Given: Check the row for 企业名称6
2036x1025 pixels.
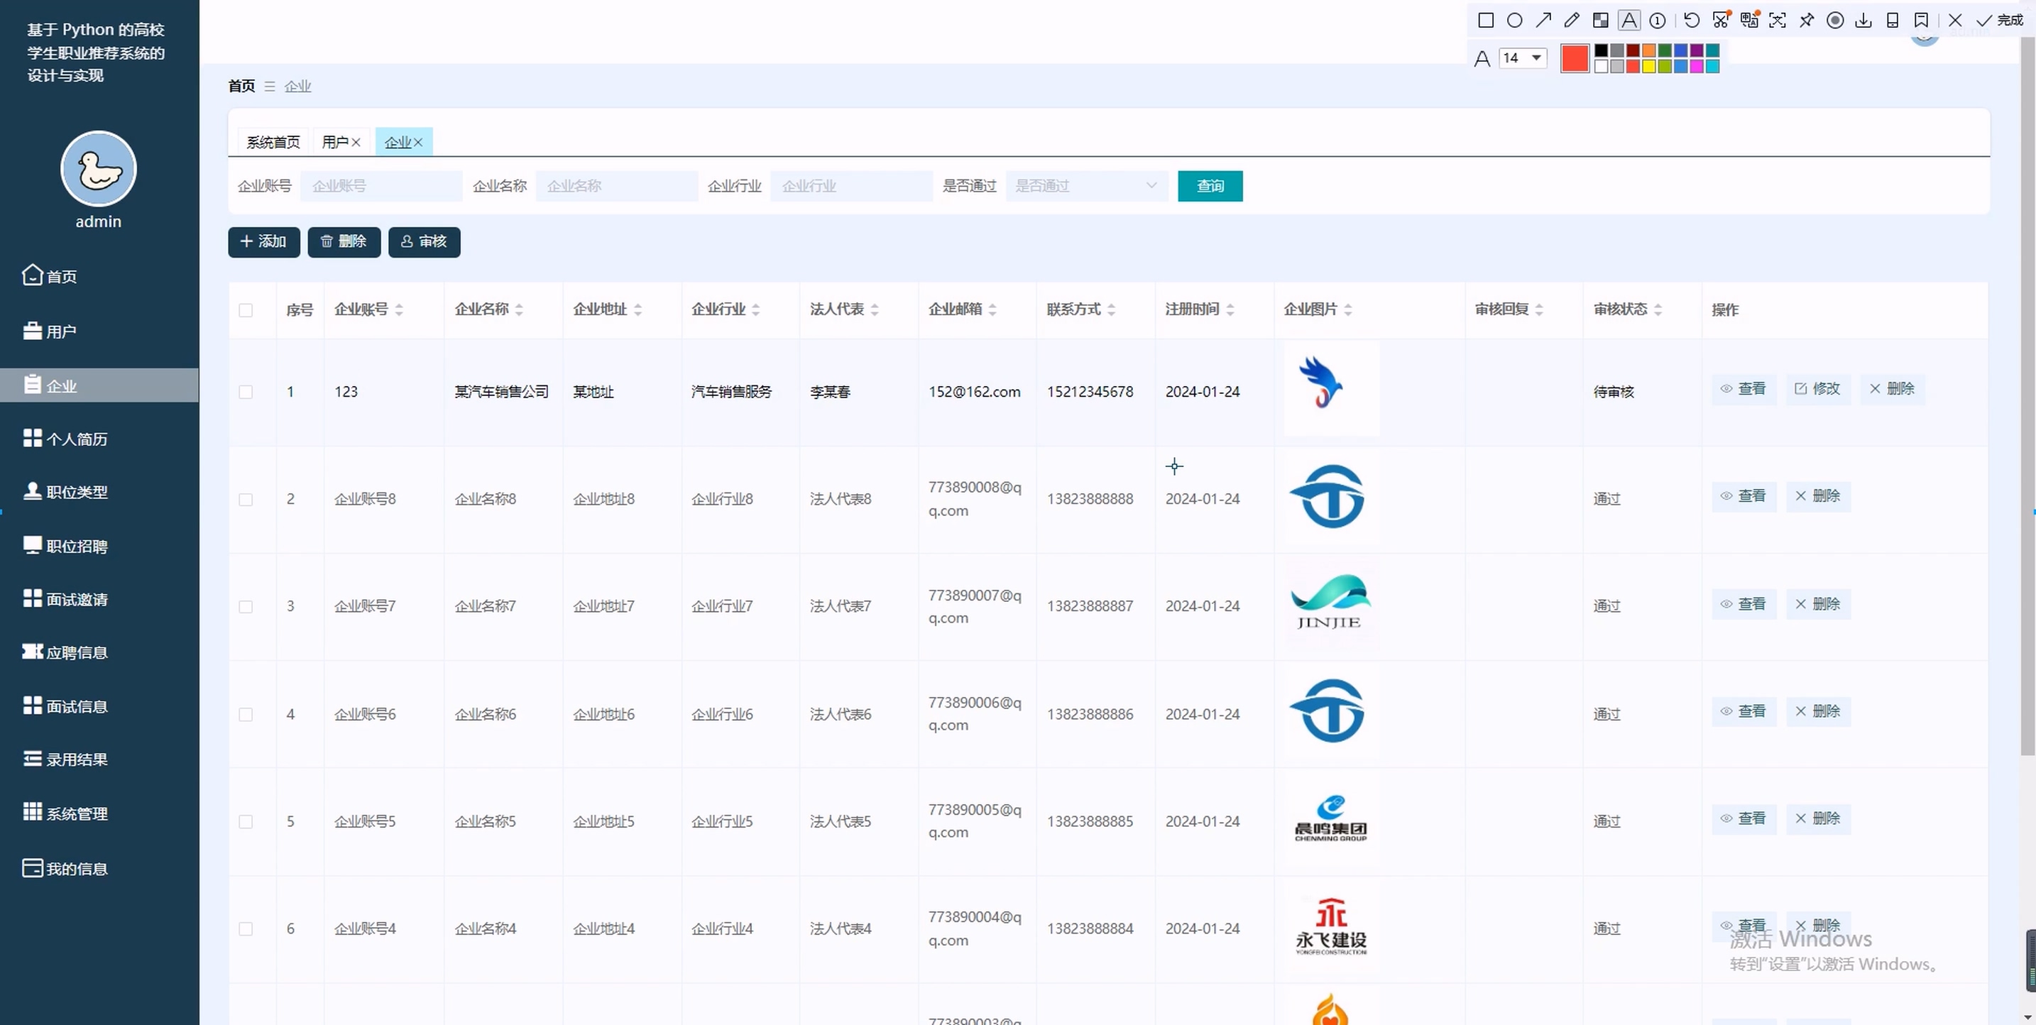Looking at the screenshot, I should (246, 714).
